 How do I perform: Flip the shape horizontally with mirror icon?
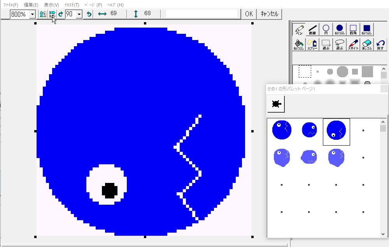43,14
